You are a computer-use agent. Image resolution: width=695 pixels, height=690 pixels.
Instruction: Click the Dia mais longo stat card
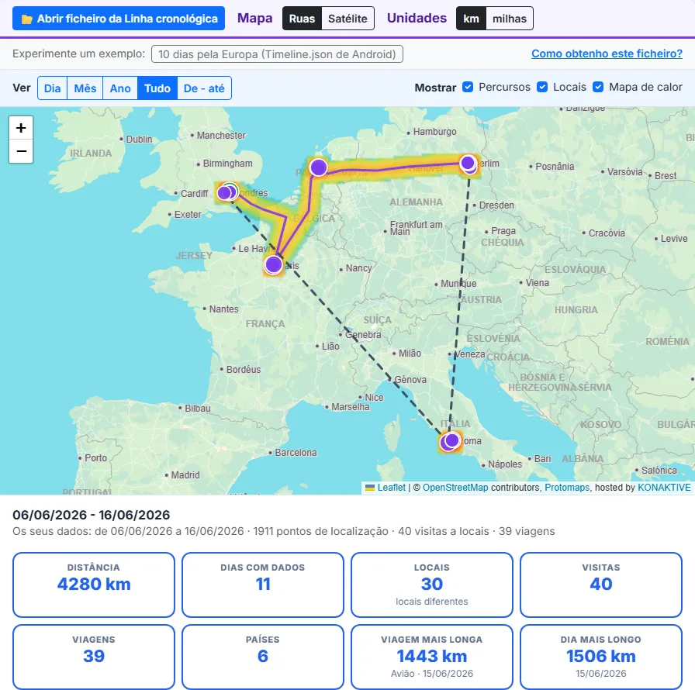(601, 657)
